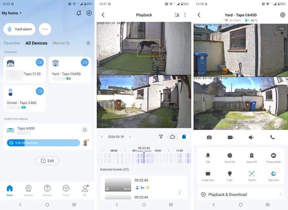This screenshot has height=210, width=288.
Task: Open the event filter funnel icon
Action: point(161,137)
